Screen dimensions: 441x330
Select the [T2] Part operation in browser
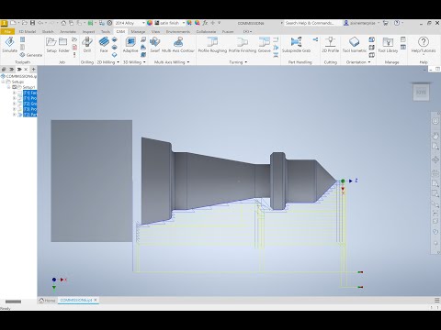coord(30,115)
